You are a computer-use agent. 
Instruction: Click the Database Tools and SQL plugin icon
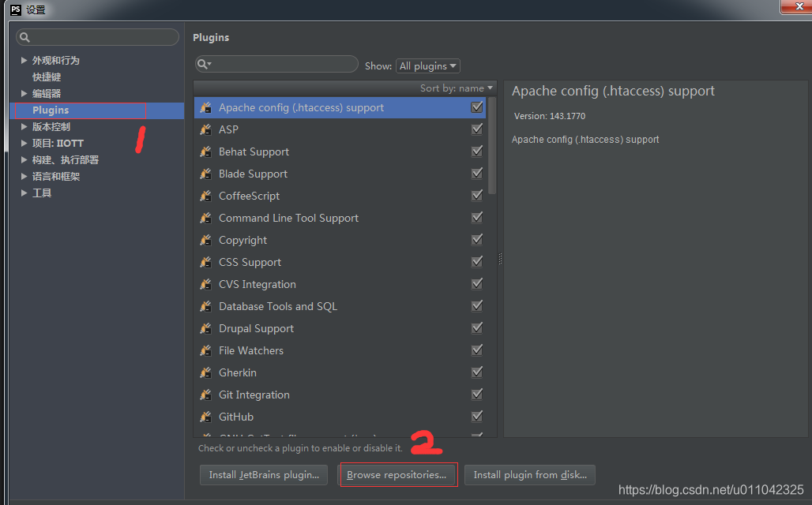click(207, 306)
